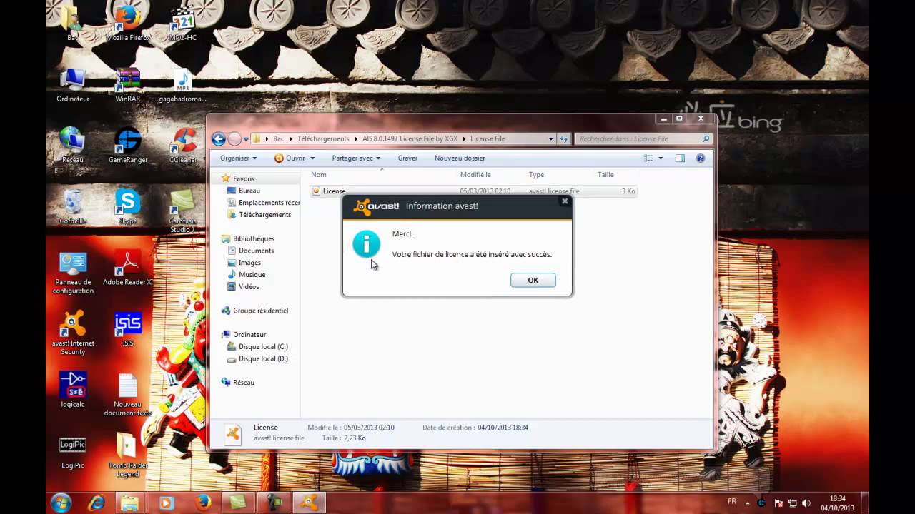The width and height of the screenshot is (915, 514).
Task: Sort by the Type column header
Action: coord(560,174)
